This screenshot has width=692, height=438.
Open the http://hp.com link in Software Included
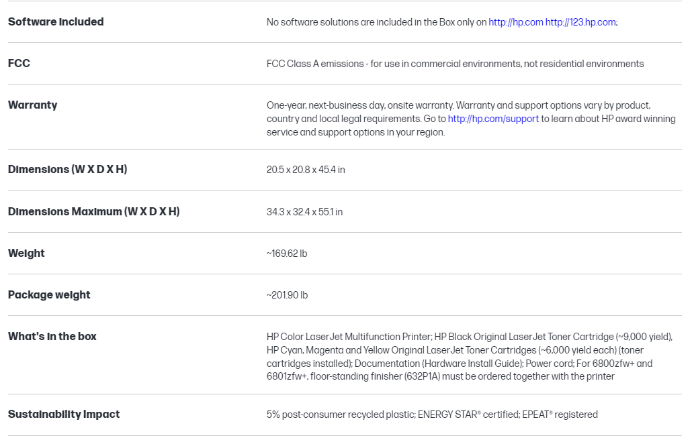[515, 22]
